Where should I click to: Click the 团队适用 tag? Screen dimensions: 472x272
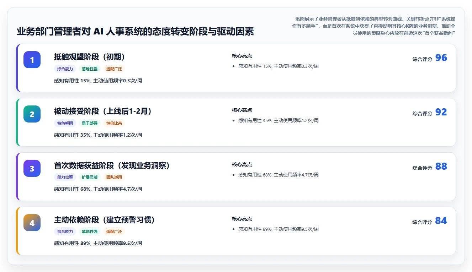click(x=114, y=177)
